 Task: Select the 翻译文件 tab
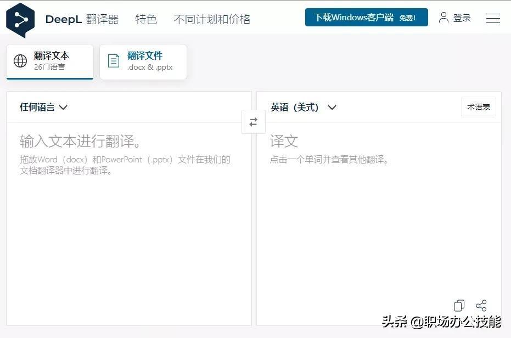[x=143, y=61]
